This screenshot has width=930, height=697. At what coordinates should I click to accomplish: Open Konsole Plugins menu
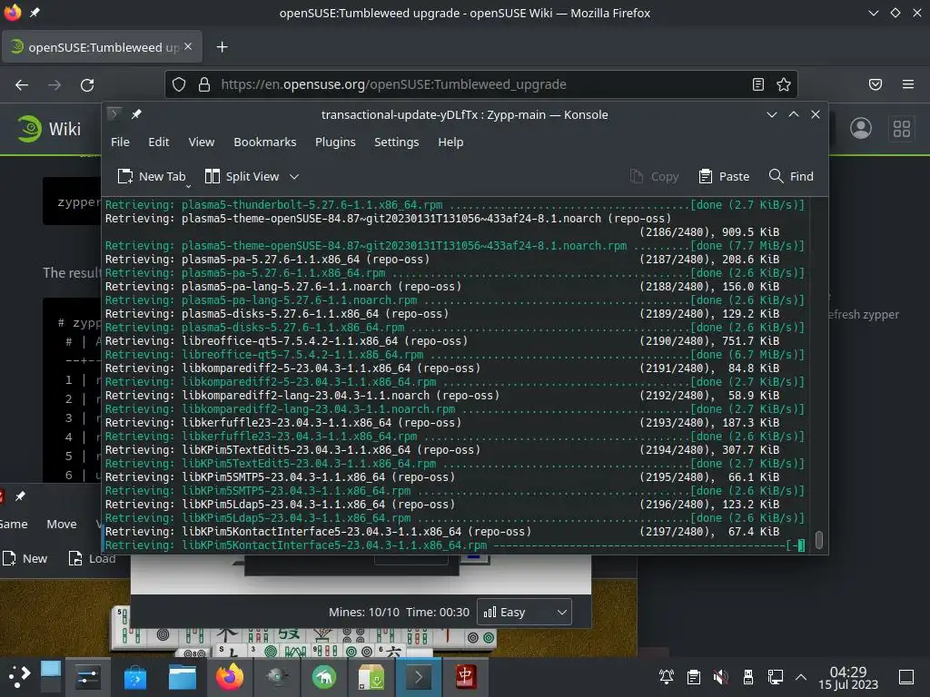335,142
